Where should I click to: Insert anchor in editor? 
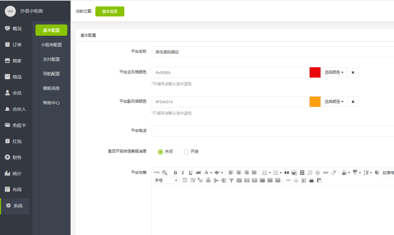(x=296, y=180)
